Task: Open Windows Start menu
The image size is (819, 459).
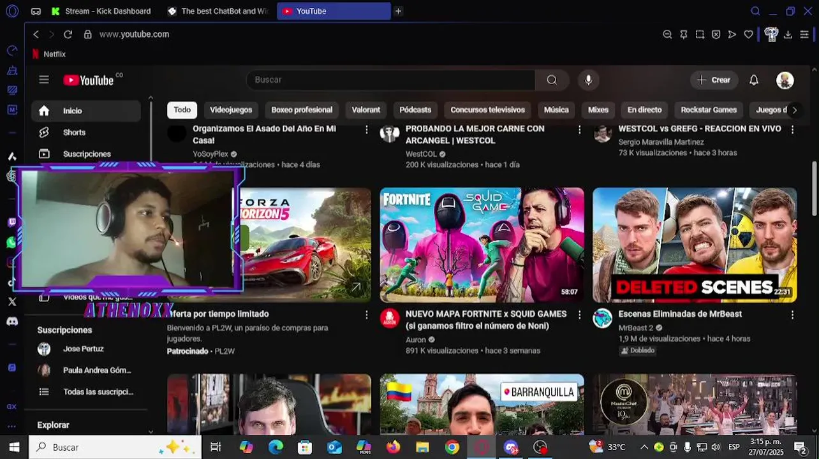Action: [14, 447]
